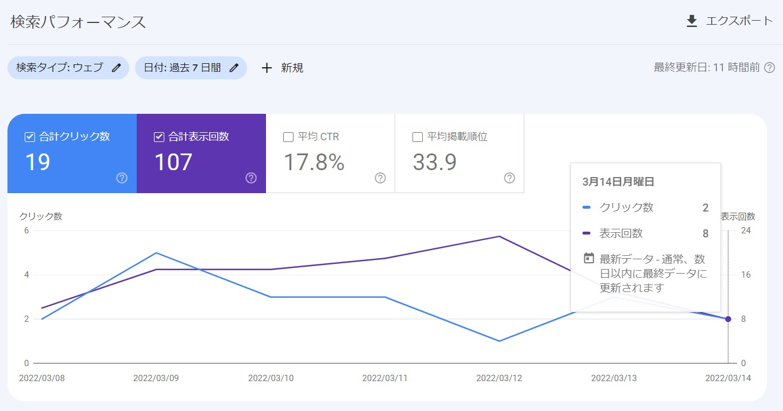Enable the 平均 CTR checkbox

(x=288, y=137)
